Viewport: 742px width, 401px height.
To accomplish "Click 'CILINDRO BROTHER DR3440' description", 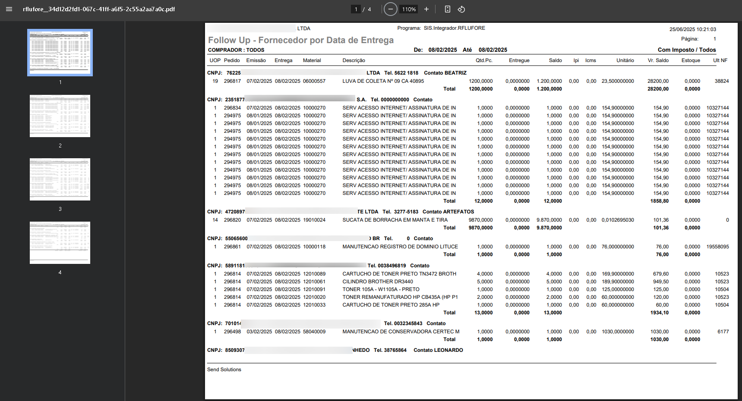I will click(378, 282).
